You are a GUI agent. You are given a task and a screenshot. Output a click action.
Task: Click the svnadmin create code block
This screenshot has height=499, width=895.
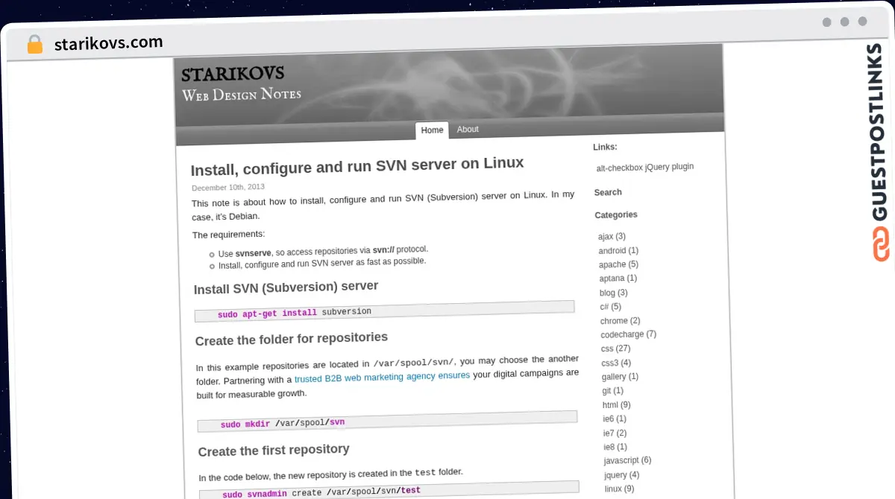[x=389, y=490]
